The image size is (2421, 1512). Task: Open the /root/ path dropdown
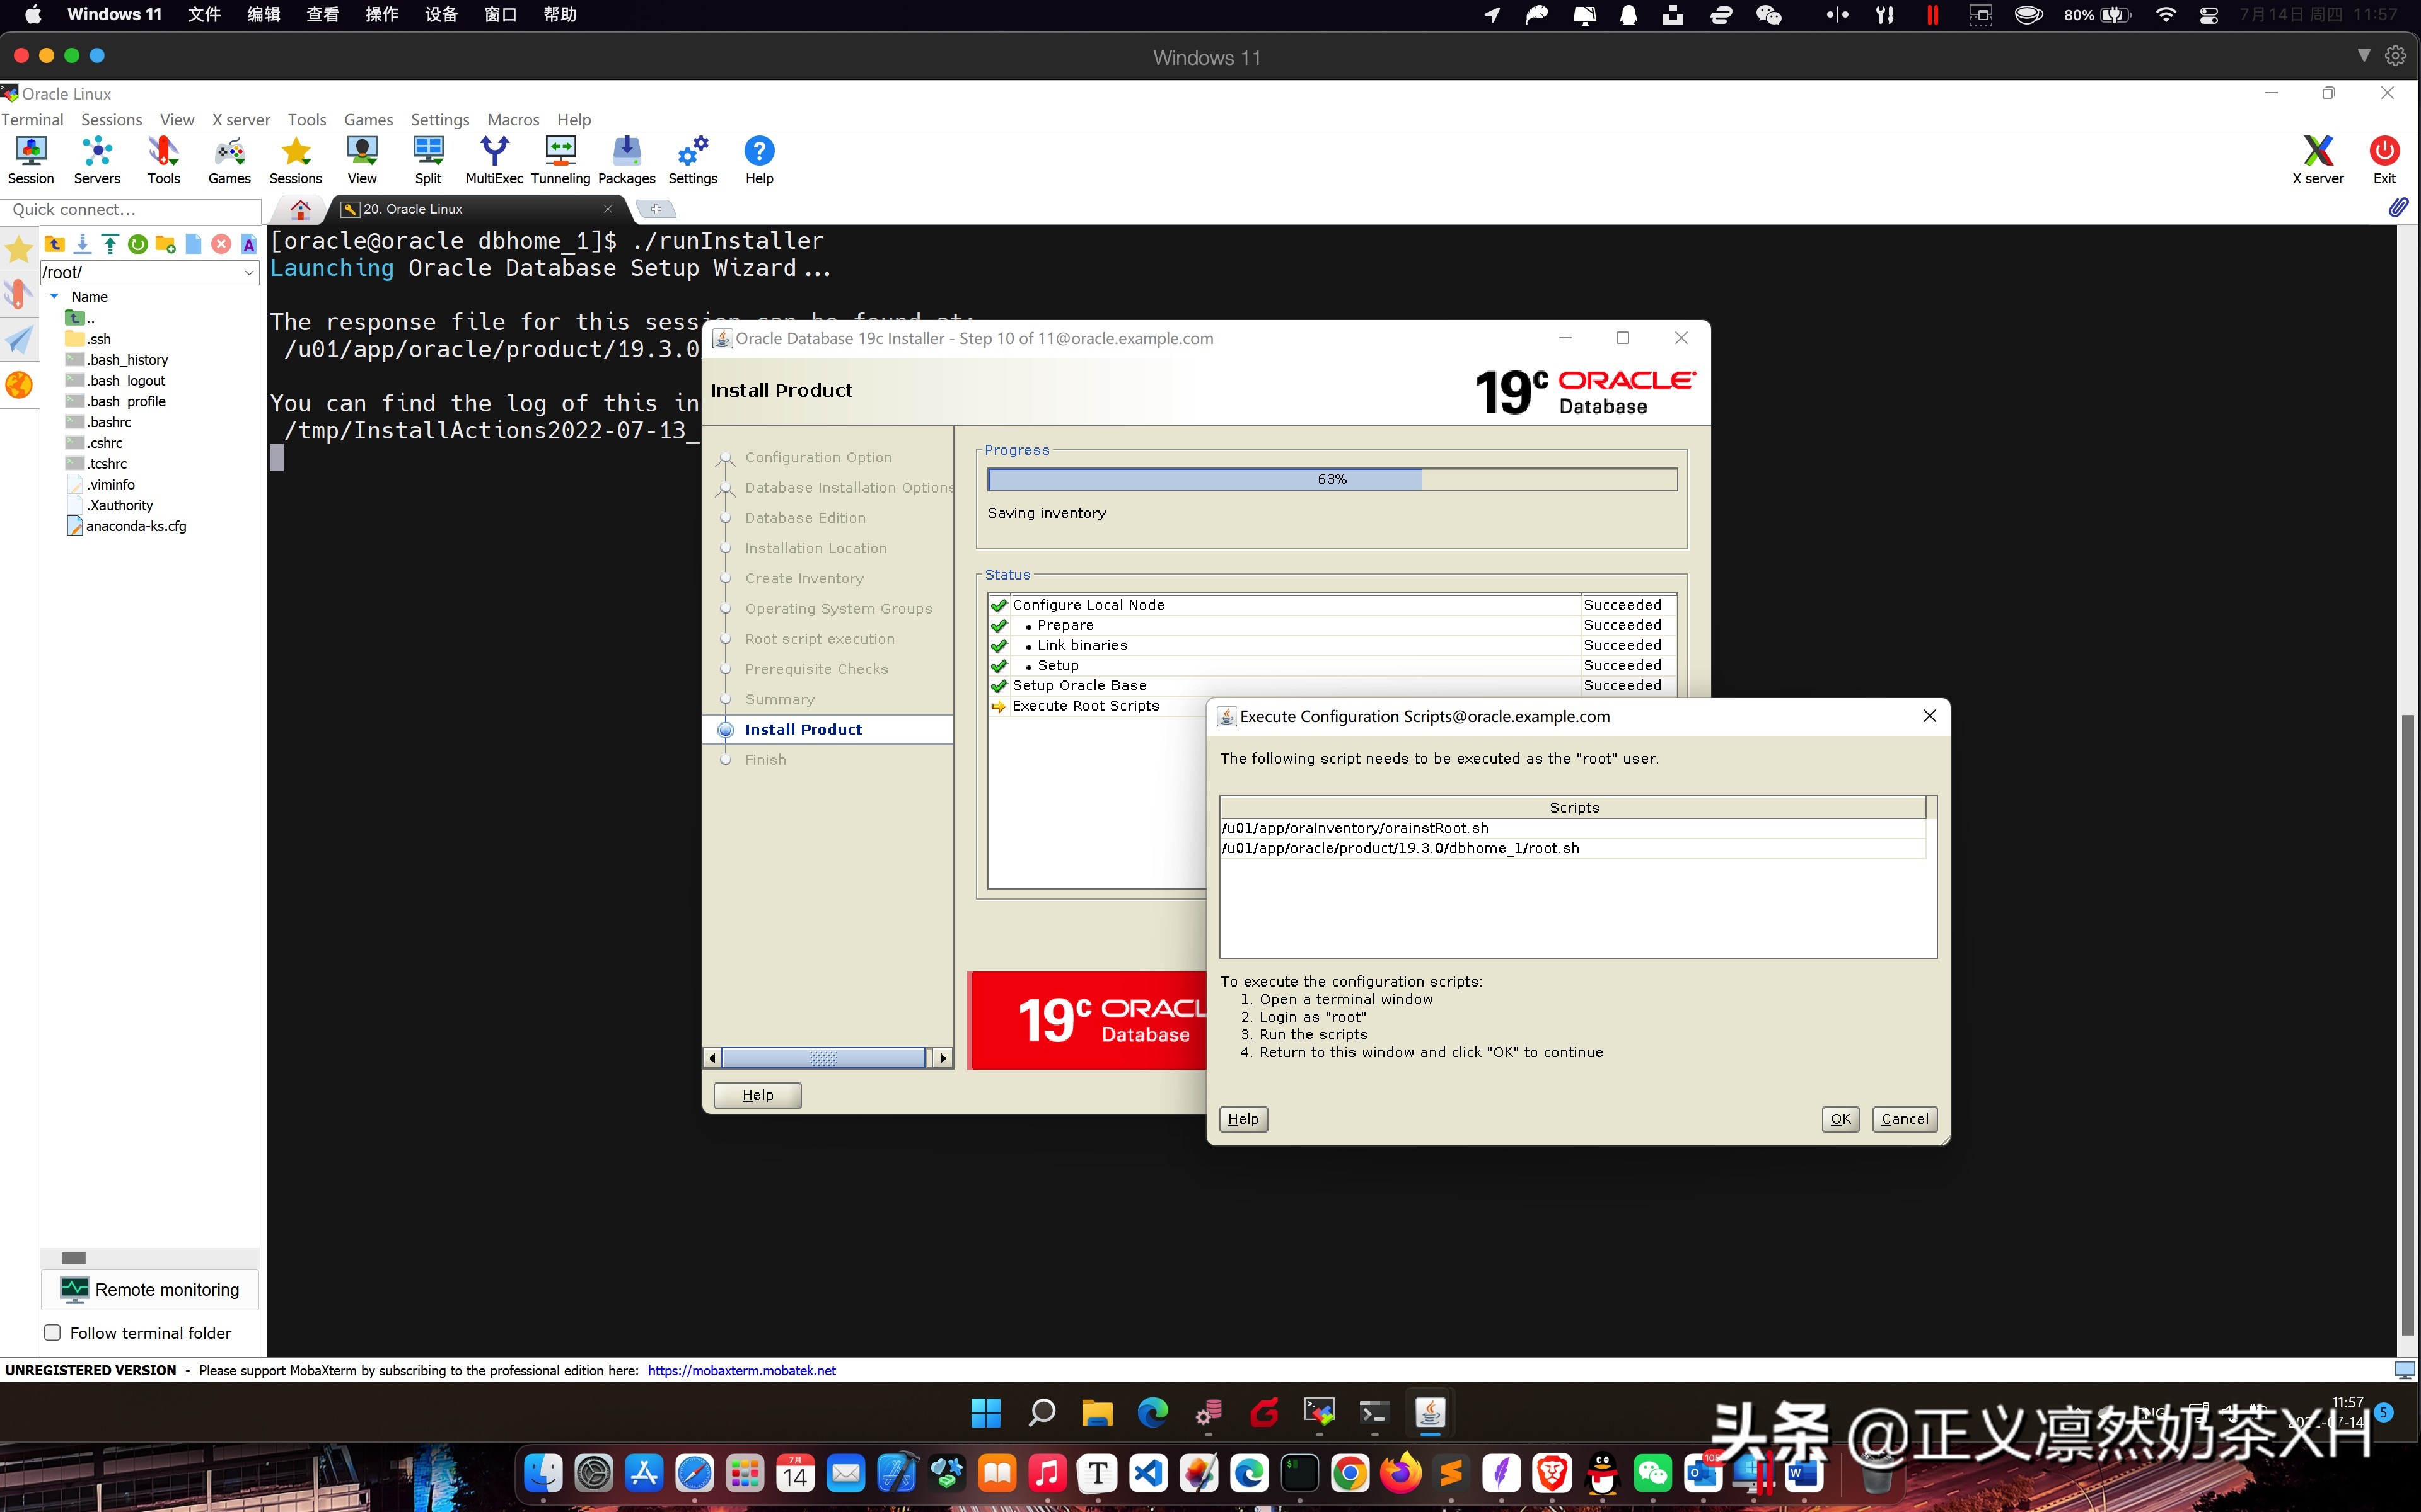coord(248,272)
